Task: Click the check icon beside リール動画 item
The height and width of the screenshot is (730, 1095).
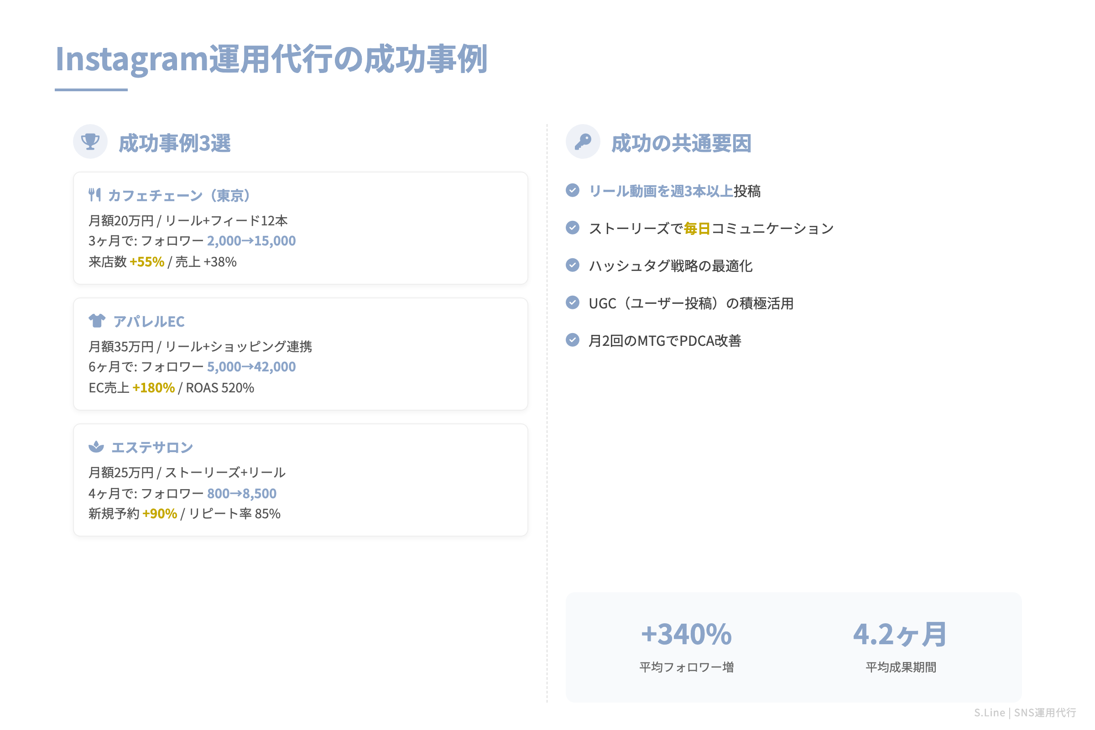Action: click(x=572, y=190)
